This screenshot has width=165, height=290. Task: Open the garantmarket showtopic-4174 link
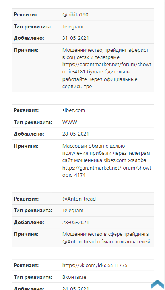(x=107, y=172)
